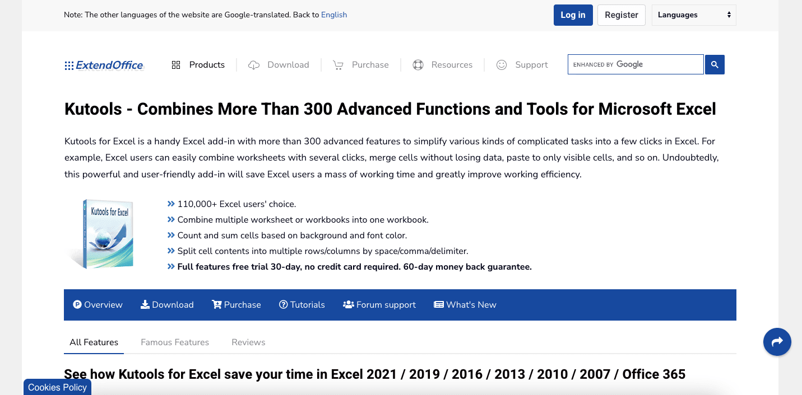Click the download arrow icon in the blue bar

tap(145, 305)
